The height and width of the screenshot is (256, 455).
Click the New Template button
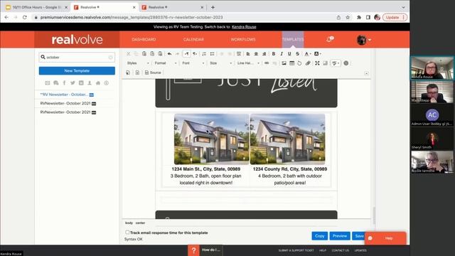click(77, 71)
